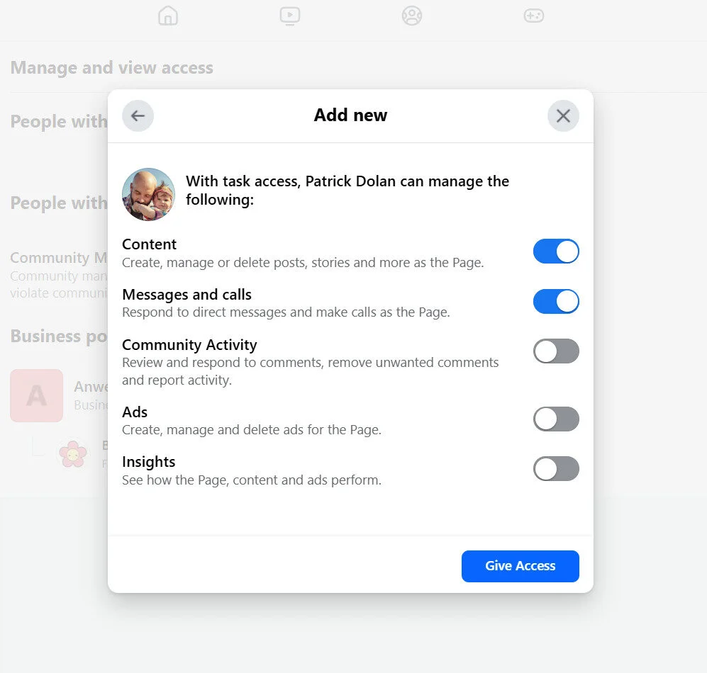Screen dimensions: 707x673
Task: Turn on the Insights toggle
Action: click(556, 468)
